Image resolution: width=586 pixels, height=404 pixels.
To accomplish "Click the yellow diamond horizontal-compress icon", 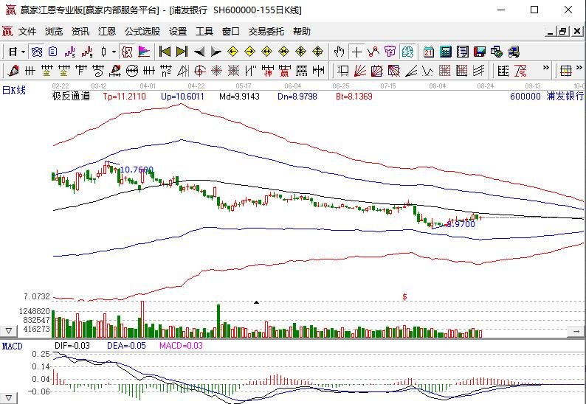I will (x=283, y=52).
